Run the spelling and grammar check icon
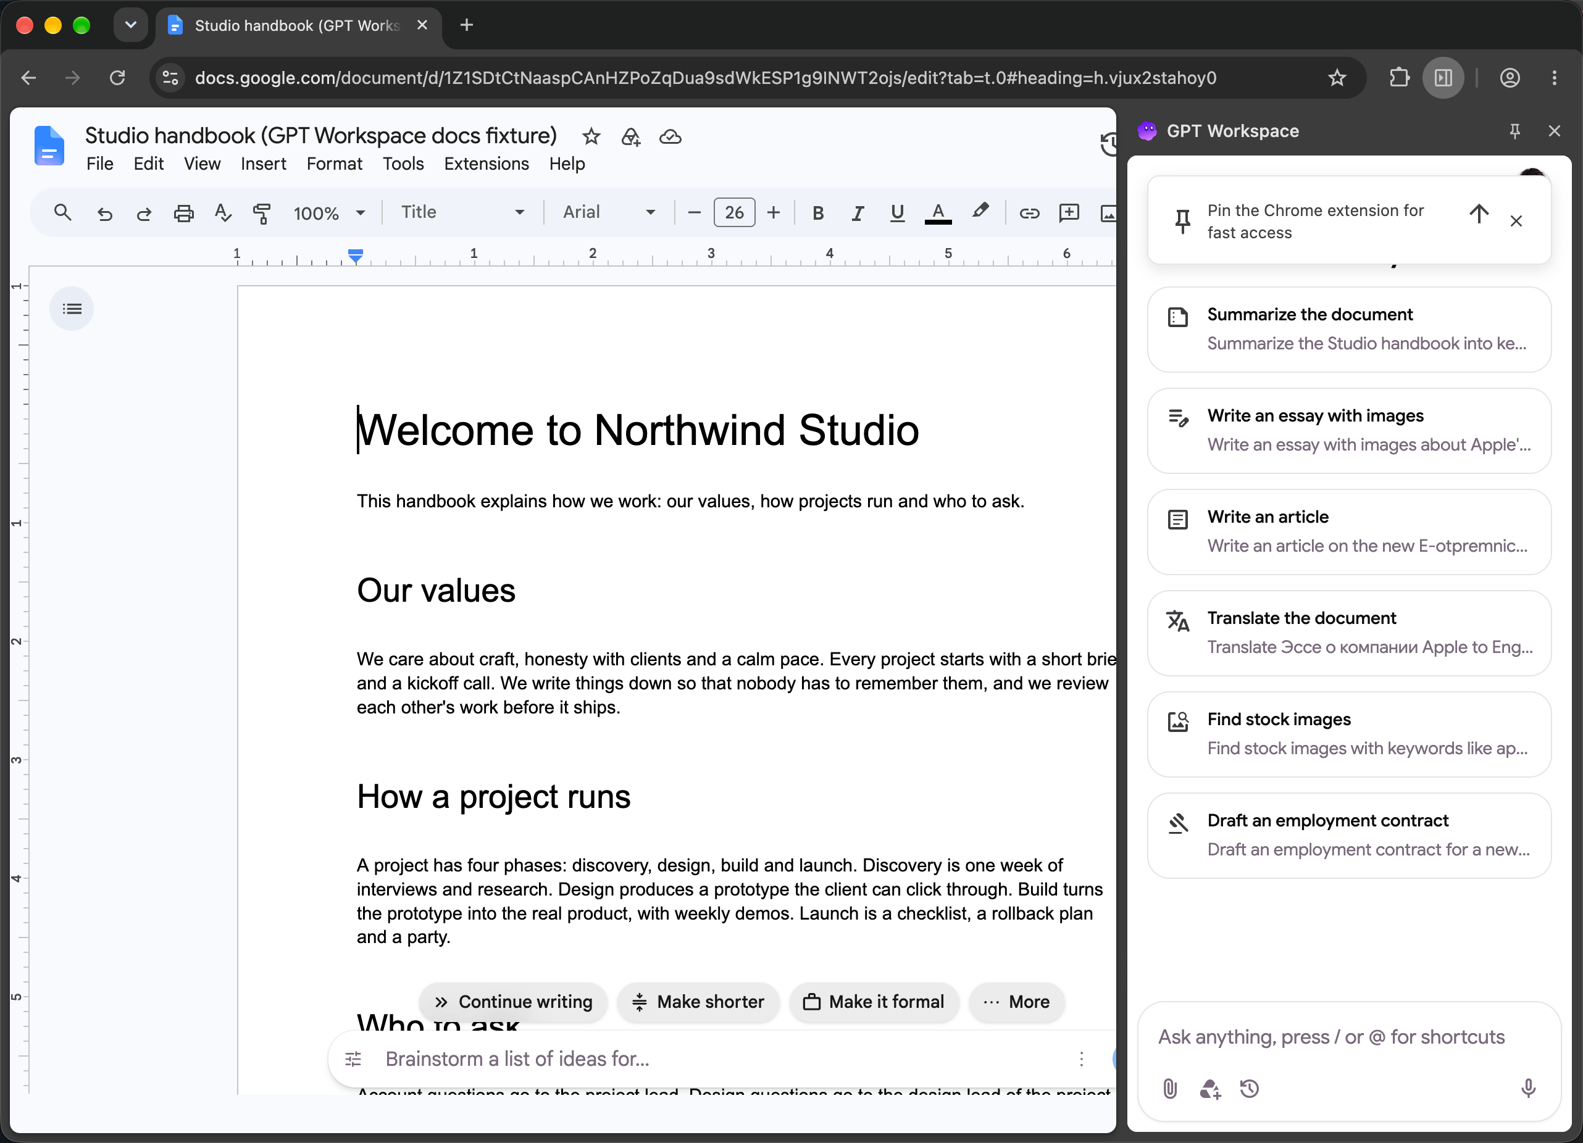The width and height of the screenshot is (1583, 1143). [223, 212]
